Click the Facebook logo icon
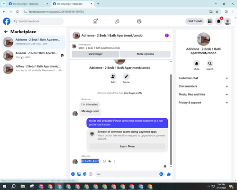 [7, 21]
